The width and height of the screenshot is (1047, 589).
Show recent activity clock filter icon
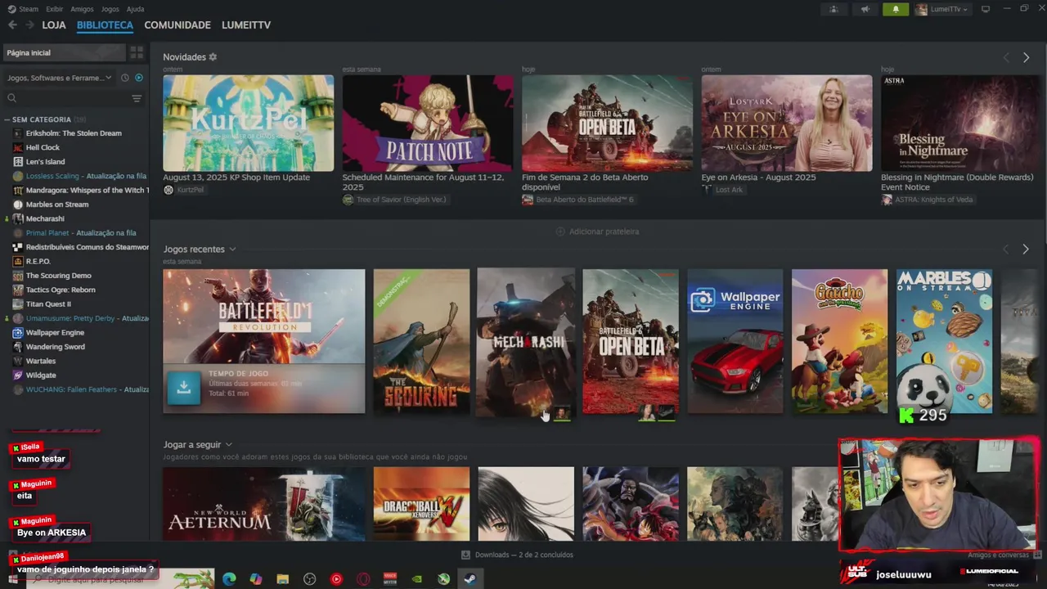[125, 78]
